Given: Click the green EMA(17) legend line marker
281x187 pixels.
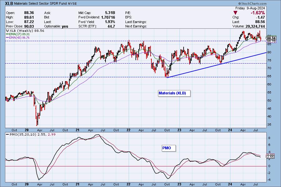Looking at the screenshot, I should pos(7,34).
